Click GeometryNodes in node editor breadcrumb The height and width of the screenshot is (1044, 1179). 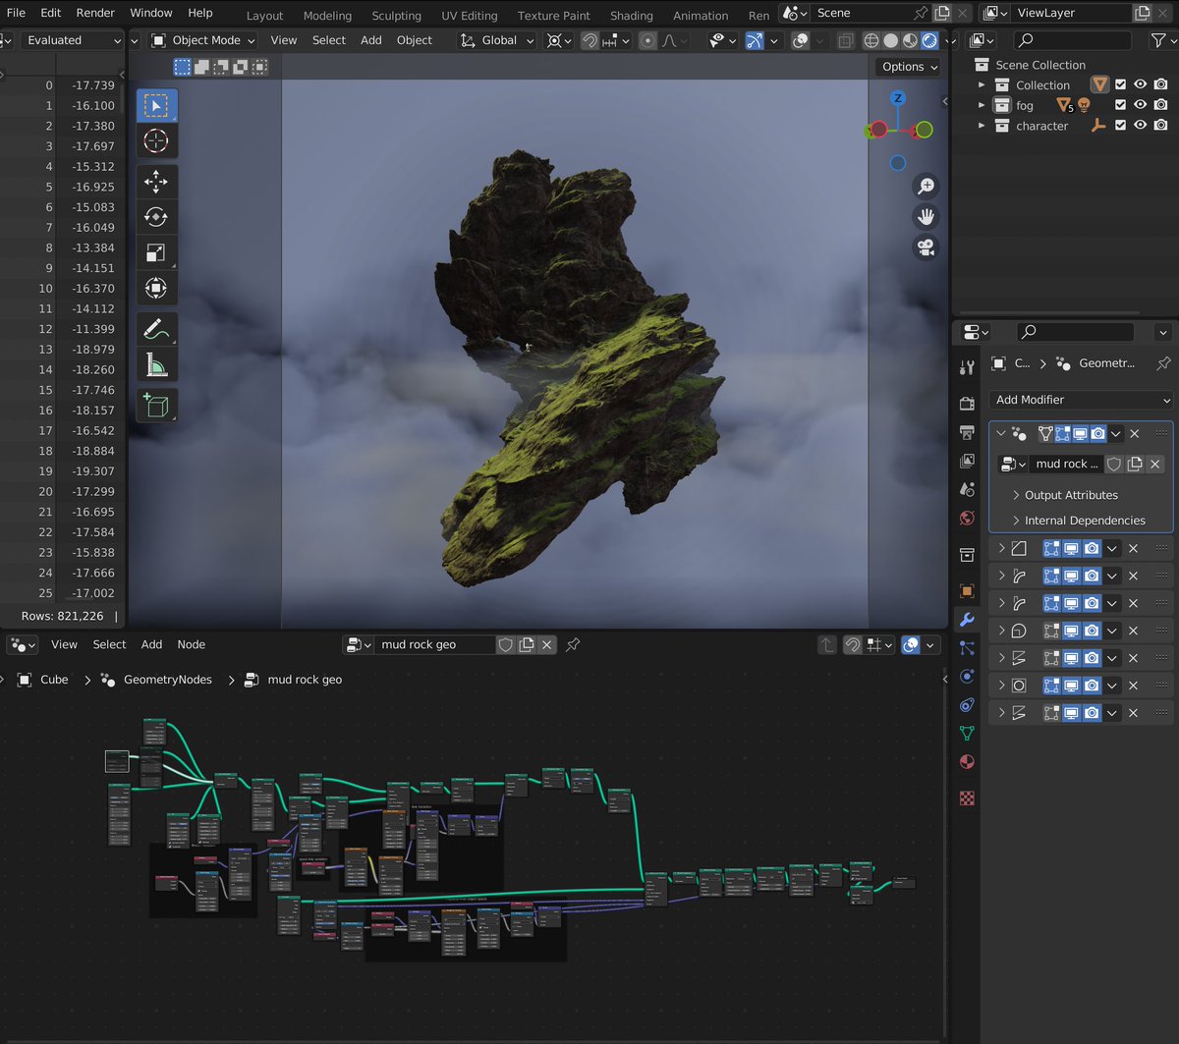point(167,680)
